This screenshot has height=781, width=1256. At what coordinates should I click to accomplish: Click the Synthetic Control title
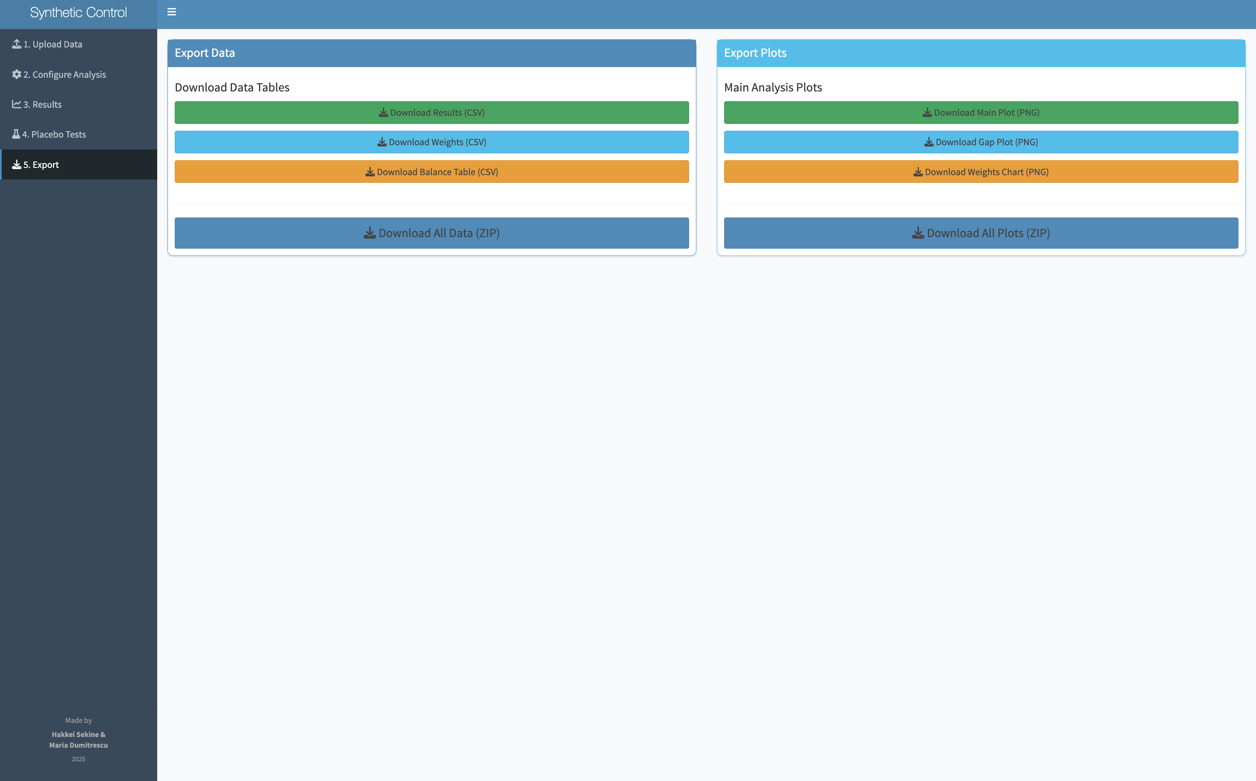click(79, 12)
